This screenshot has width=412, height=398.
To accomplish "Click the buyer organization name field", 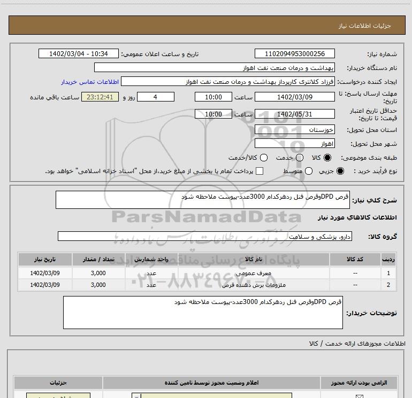I will coord(215,68).
